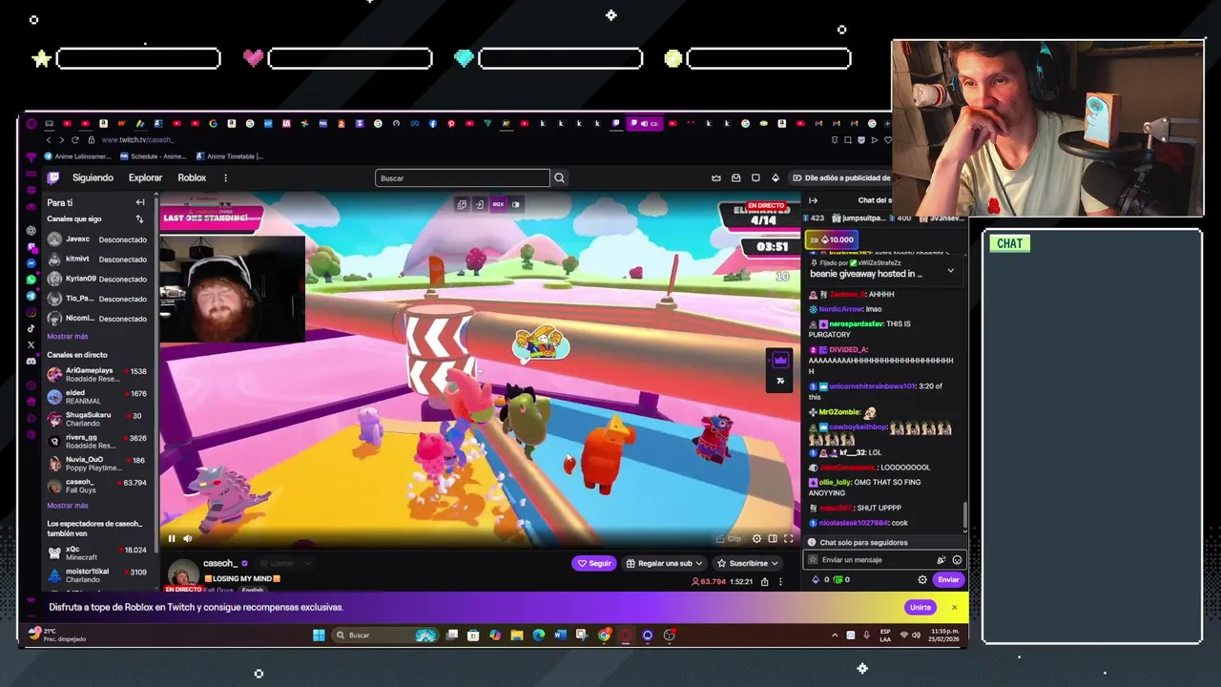The width and height of the screenshot is (1221, 687).
Task: Click the Buscar search field on Twitch
Action: coord(463,177)
